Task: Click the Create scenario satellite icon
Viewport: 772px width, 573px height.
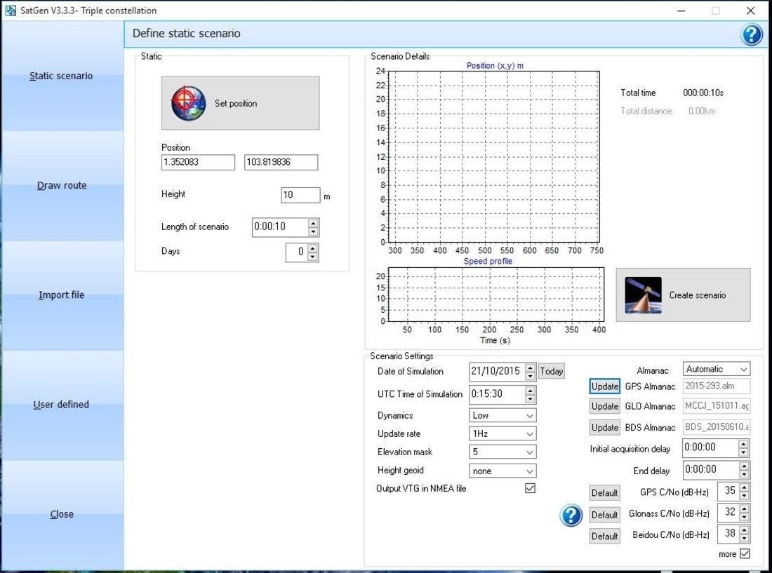Action: click(x=643, y=295)
